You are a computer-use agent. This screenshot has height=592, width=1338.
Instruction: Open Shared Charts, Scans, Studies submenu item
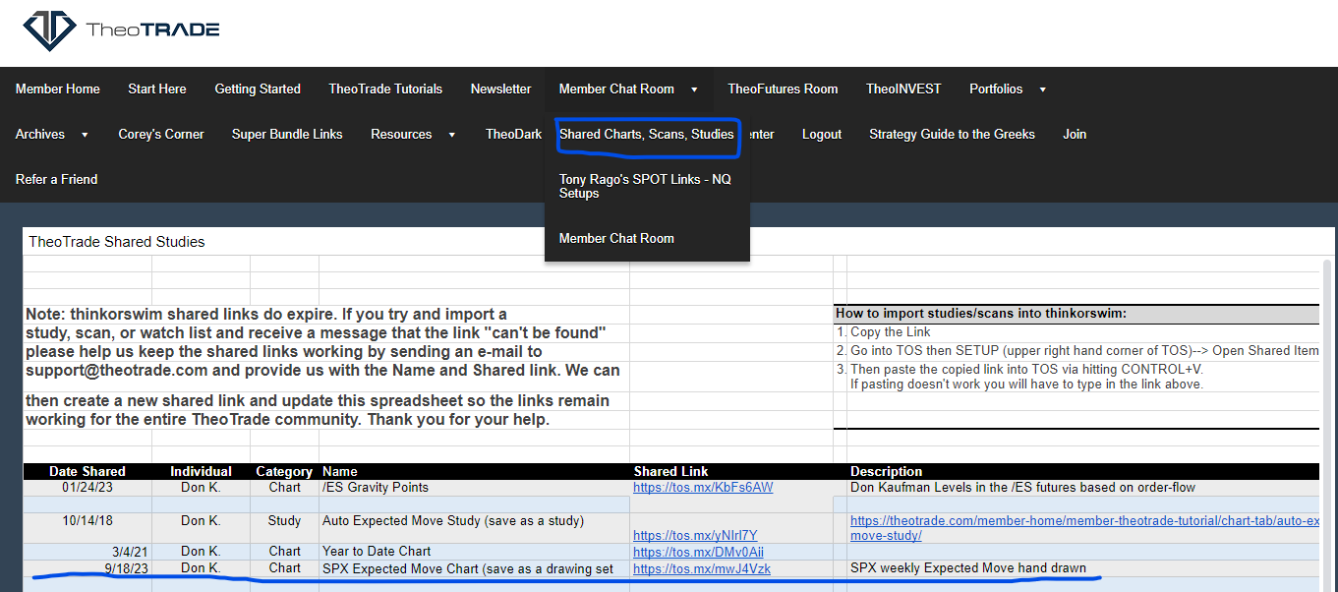click(x=646, y=134)
